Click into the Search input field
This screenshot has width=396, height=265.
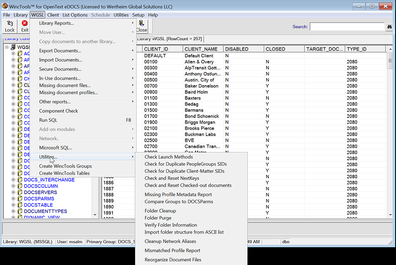tap(347, 26)
